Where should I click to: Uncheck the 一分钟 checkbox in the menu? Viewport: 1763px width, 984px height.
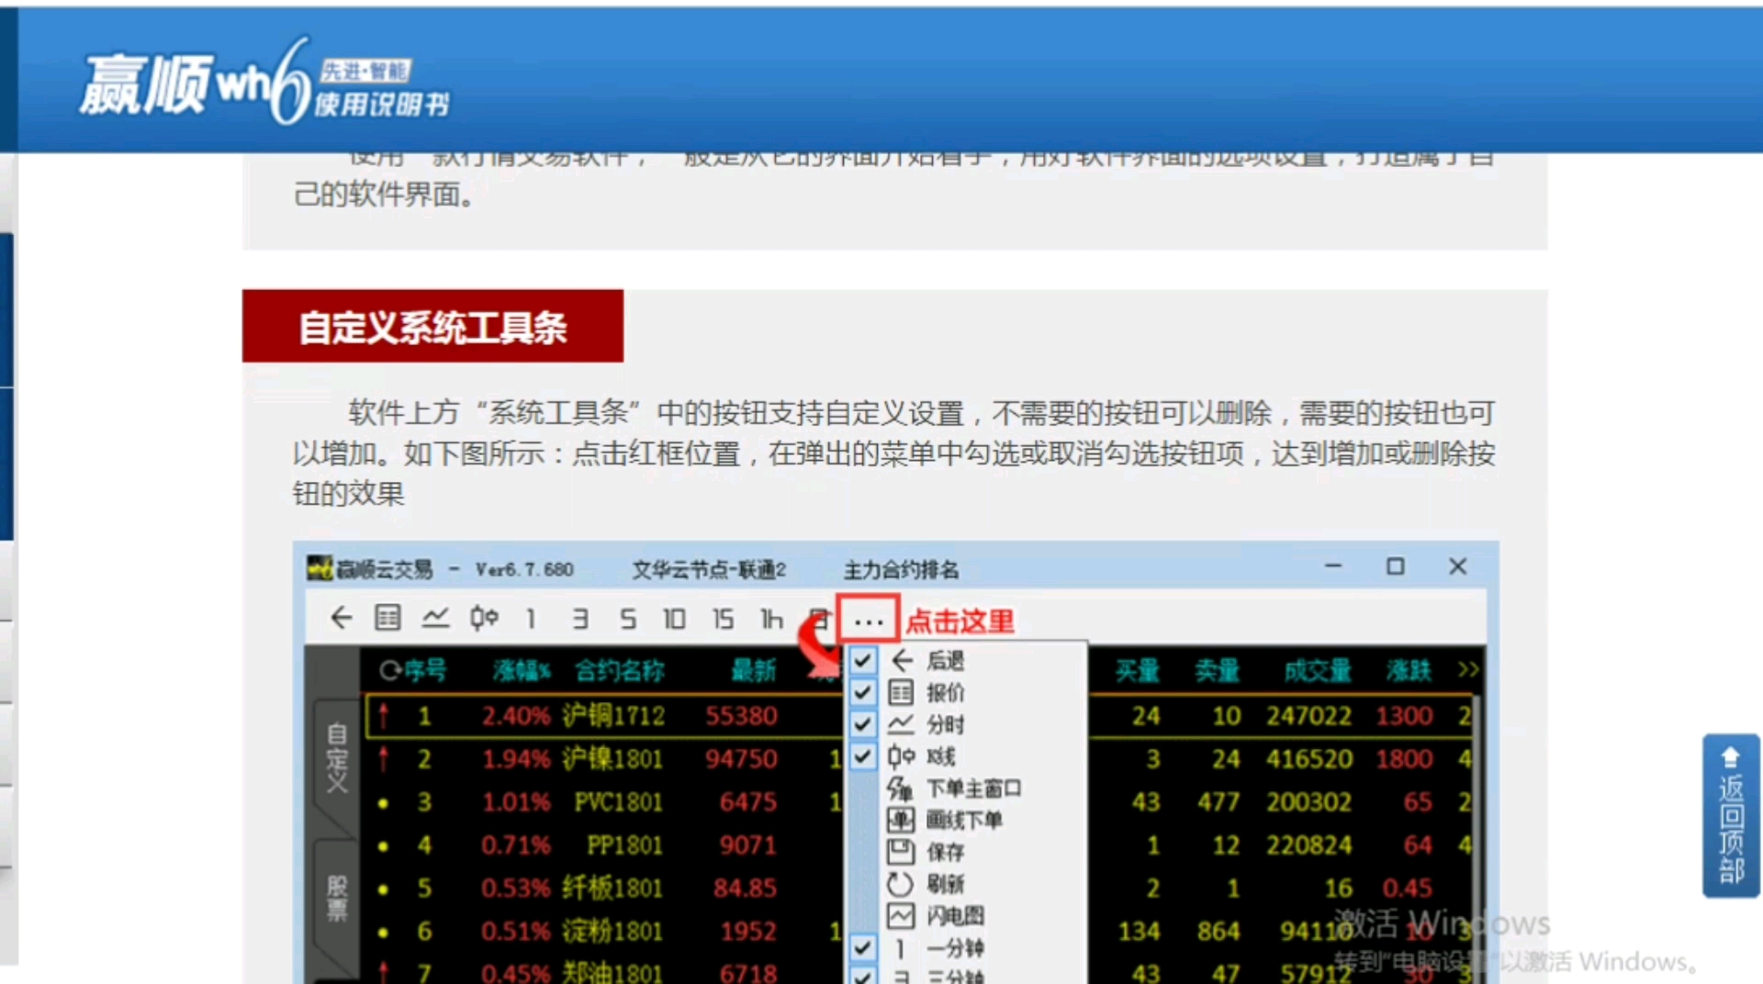(862, 947)
